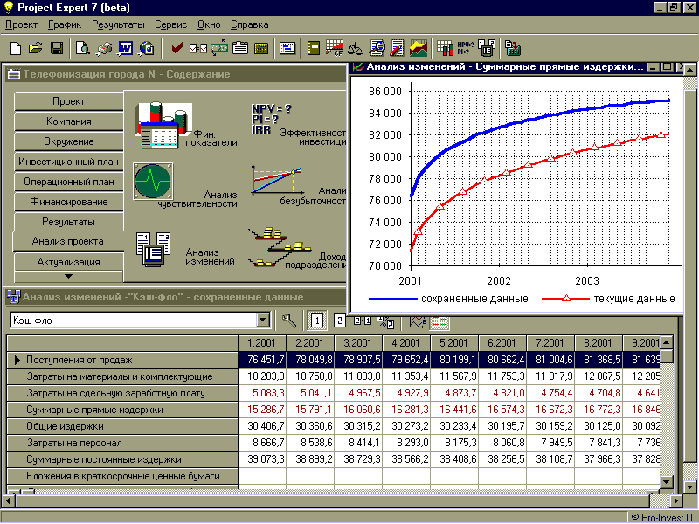The width and height of the screenshot is (699, 524).
Task: Click the clipboard toolbar icon
Action: pos(240,48)
